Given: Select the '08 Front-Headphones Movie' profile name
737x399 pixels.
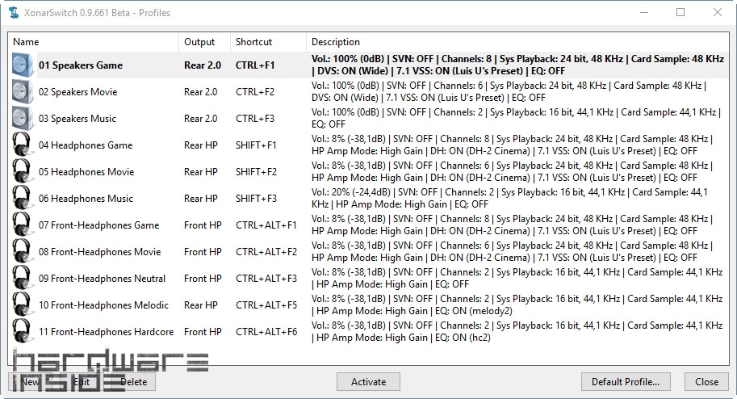Looking at the screenshot, I should [x=99, y=252].
